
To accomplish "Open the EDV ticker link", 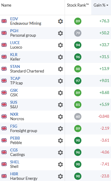I will coord(14,19).
